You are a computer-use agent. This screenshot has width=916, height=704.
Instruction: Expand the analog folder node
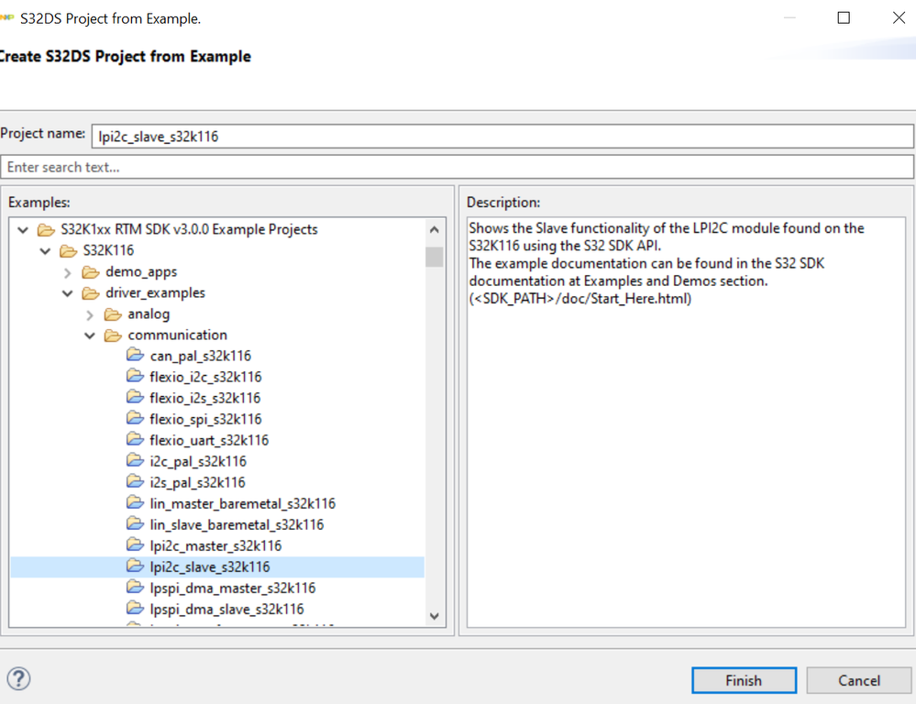pos(90,314)
